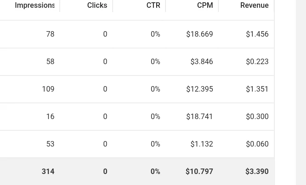The image size is (306, 185).
Task: Click the total revenue $3.390
Action: [x=257, y=171]
